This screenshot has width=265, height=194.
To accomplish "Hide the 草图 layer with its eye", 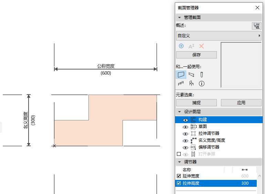I will [185, 127].
